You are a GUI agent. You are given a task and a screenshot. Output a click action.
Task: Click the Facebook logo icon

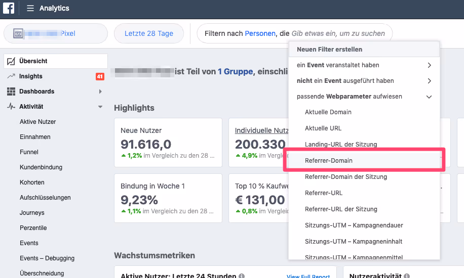(x=9, y=8)
